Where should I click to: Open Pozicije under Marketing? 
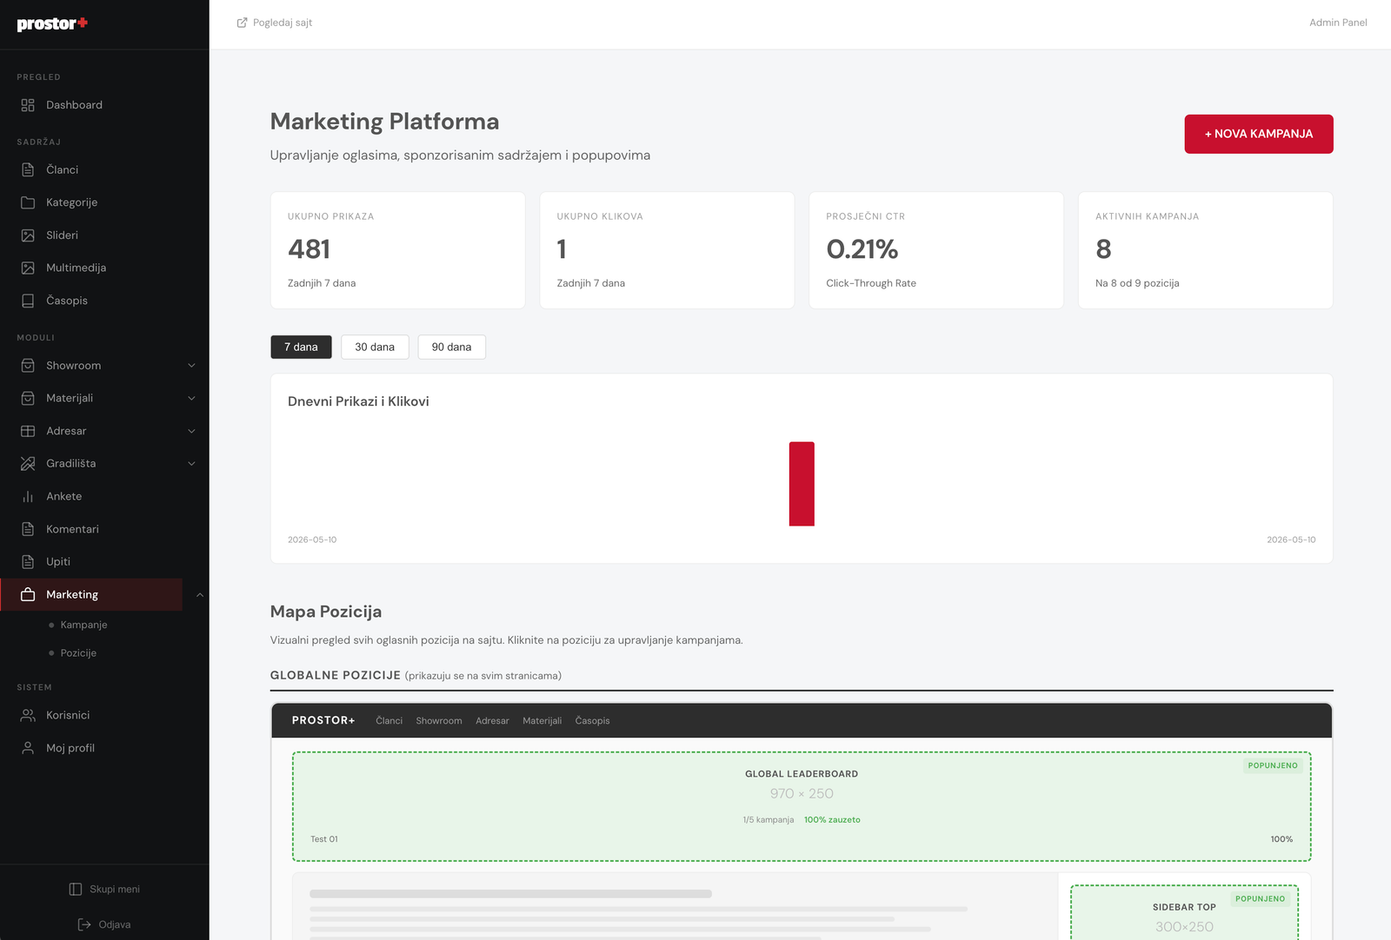(x=78, y=652)
